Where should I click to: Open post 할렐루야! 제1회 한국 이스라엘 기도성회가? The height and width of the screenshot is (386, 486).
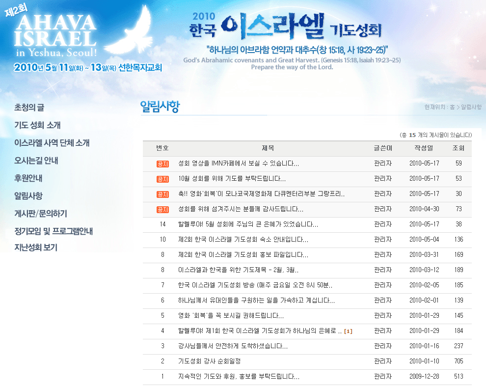click(x=260, y=331)
